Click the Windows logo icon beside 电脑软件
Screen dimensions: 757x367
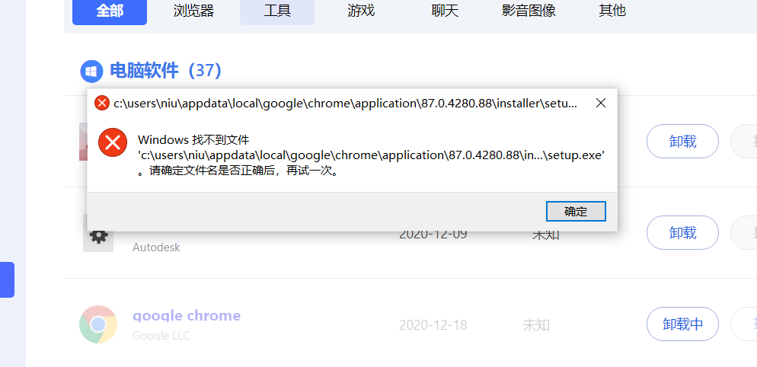[x=91, y=72]
